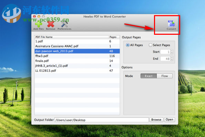Screen dimensions: 205x137
Task: Click the Start page number field
Action: click(x=165, y=52)
